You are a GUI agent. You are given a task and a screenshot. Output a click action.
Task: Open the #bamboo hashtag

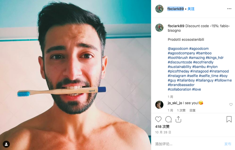(x=204, y=53)
